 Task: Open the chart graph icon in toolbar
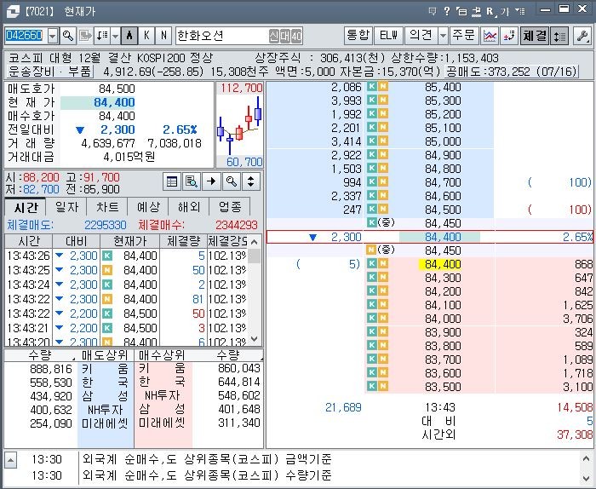pyautogui.click(x=490, y=36)
